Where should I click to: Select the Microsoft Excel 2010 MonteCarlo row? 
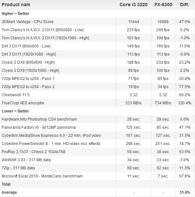[x=42, y=176]
